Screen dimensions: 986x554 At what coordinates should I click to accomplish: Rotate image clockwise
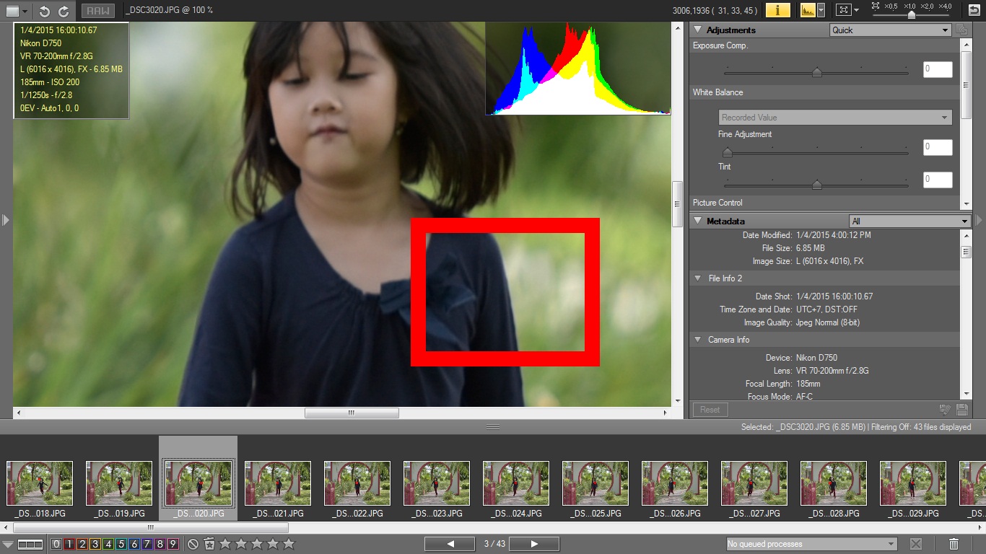[64, 11]
